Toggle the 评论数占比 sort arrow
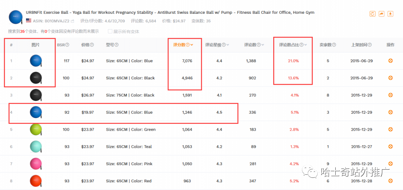Image resolution: width=403 pixels, height=190 pixels. [x=305, y=45]
